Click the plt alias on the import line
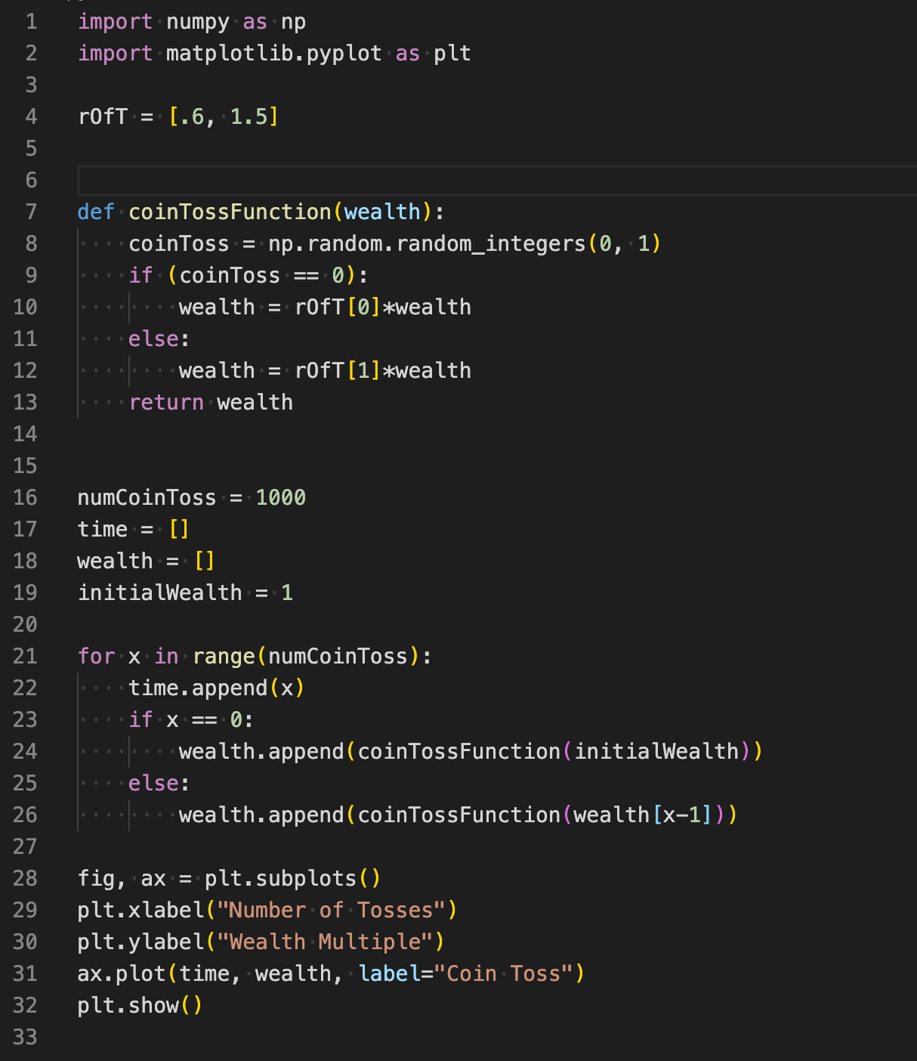Viewport: 917px width, 1061px height. click(x=452, y=54)
